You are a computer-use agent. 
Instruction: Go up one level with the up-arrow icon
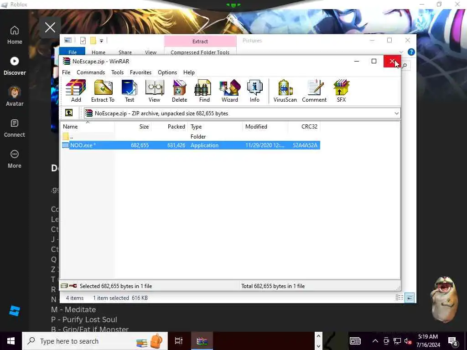coord(69,113)
